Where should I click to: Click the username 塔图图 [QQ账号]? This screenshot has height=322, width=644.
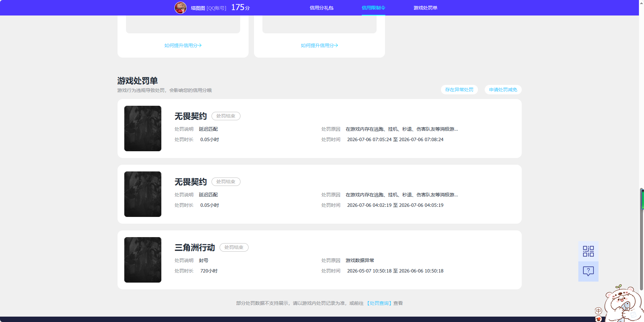(208, 8)
